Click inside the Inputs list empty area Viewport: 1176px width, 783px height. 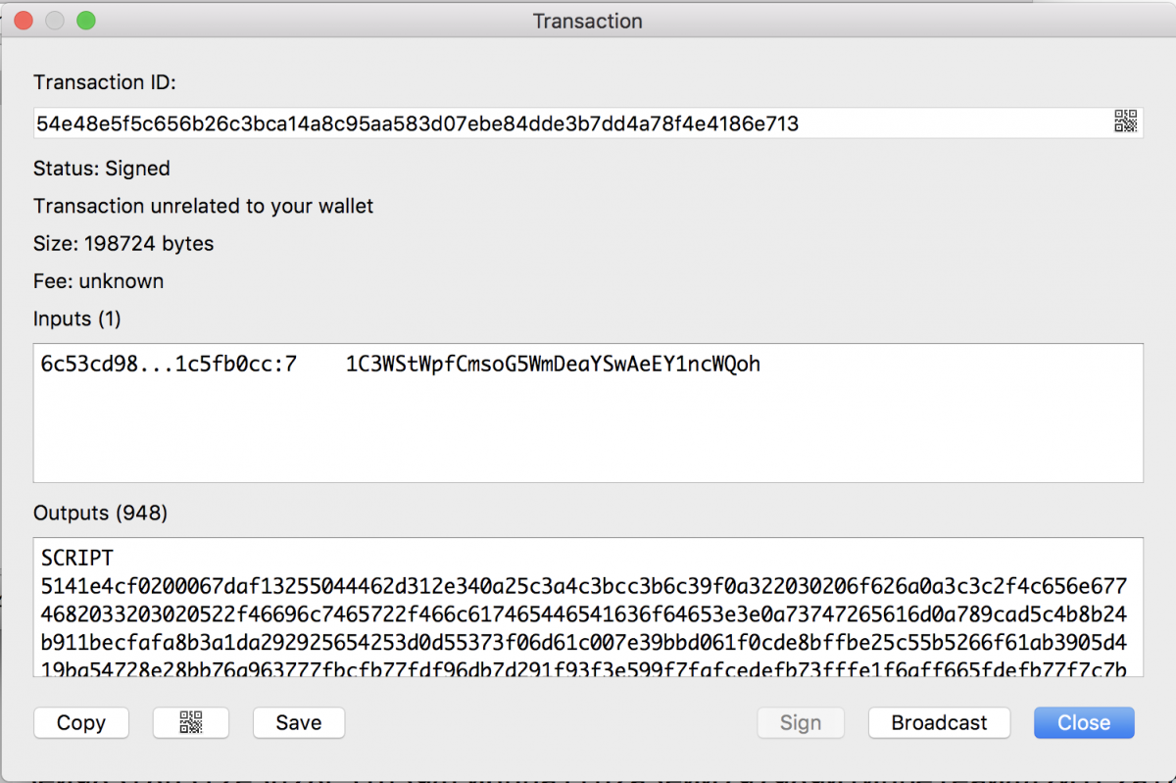[588, 431]
